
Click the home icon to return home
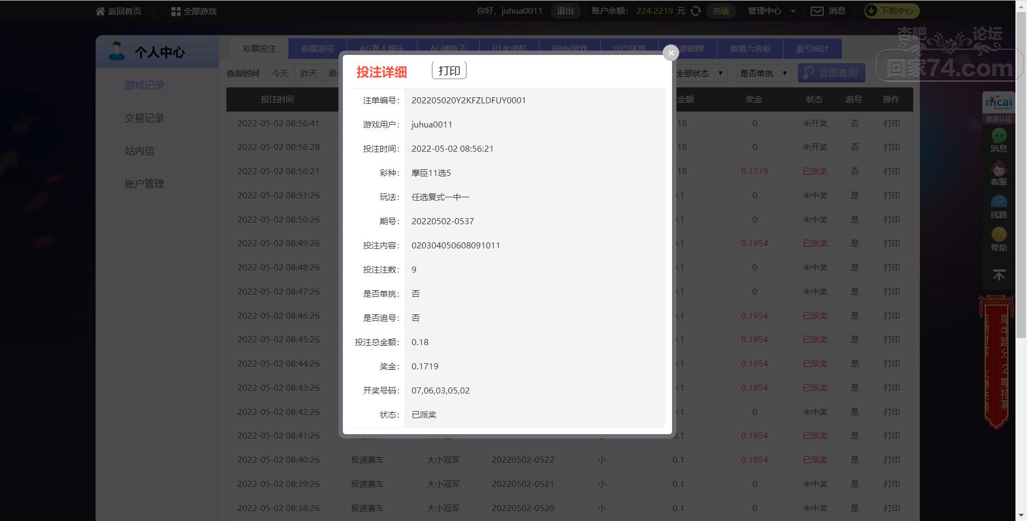[x=100, y=11]
